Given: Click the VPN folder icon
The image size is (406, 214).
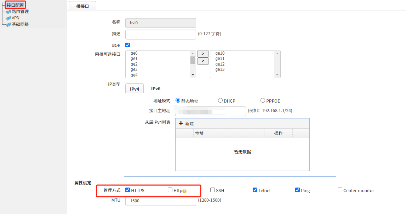Looking at the screenshot, I should point(8,18).
